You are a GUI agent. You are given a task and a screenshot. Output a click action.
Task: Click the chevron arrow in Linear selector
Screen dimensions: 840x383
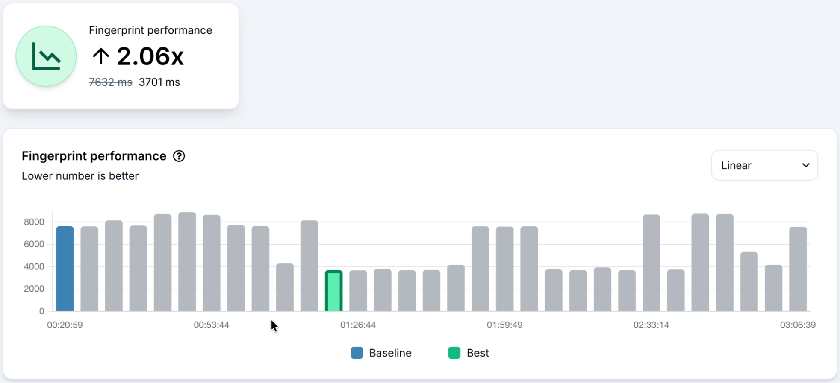805,165
